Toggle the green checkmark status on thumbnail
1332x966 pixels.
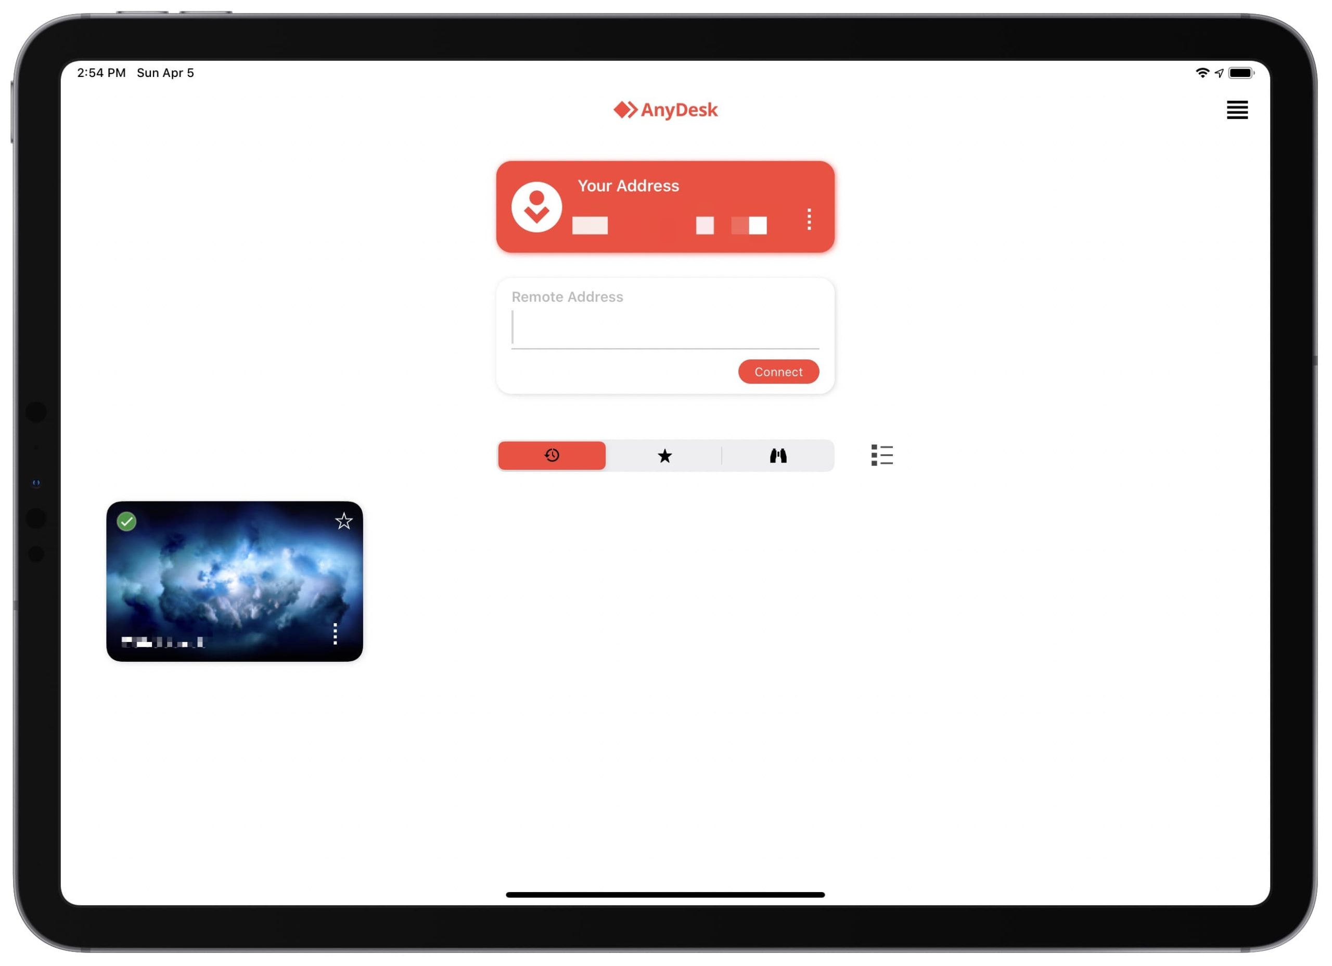(x=127, y=520)
